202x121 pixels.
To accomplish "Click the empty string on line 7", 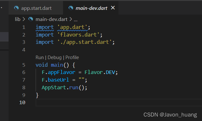I will coord(82,79).
